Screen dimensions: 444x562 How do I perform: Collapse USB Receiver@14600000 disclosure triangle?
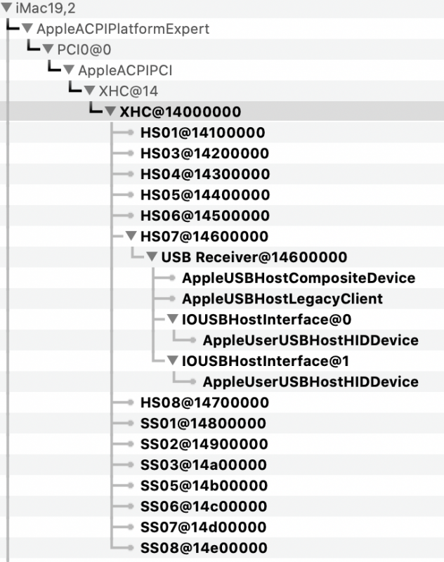(x=152, y=257)
